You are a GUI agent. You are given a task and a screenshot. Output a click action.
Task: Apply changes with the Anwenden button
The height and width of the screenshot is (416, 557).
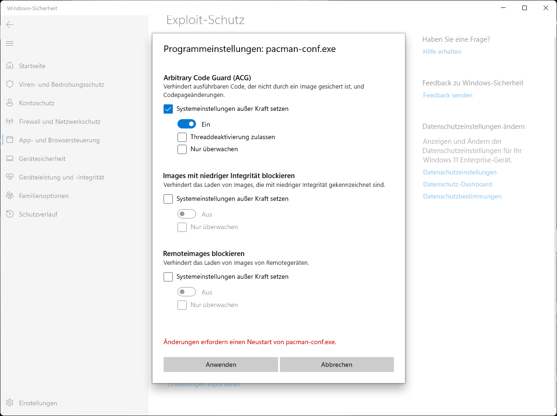click(x=221, y=365)
